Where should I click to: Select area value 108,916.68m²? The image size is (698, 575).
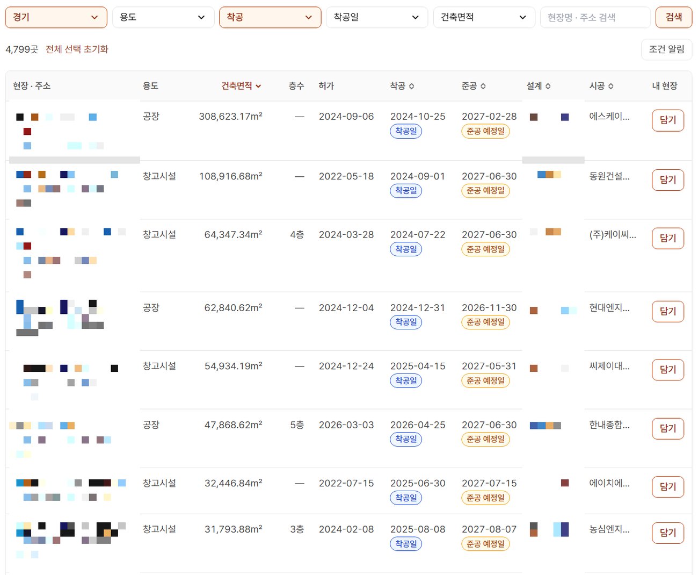click(x=230, y=176)
